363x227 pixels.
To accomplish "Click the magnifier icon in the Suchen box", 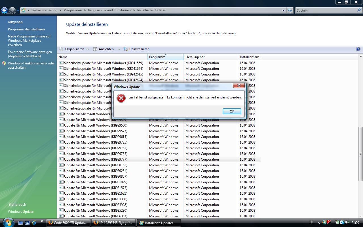I will [359, 10].
